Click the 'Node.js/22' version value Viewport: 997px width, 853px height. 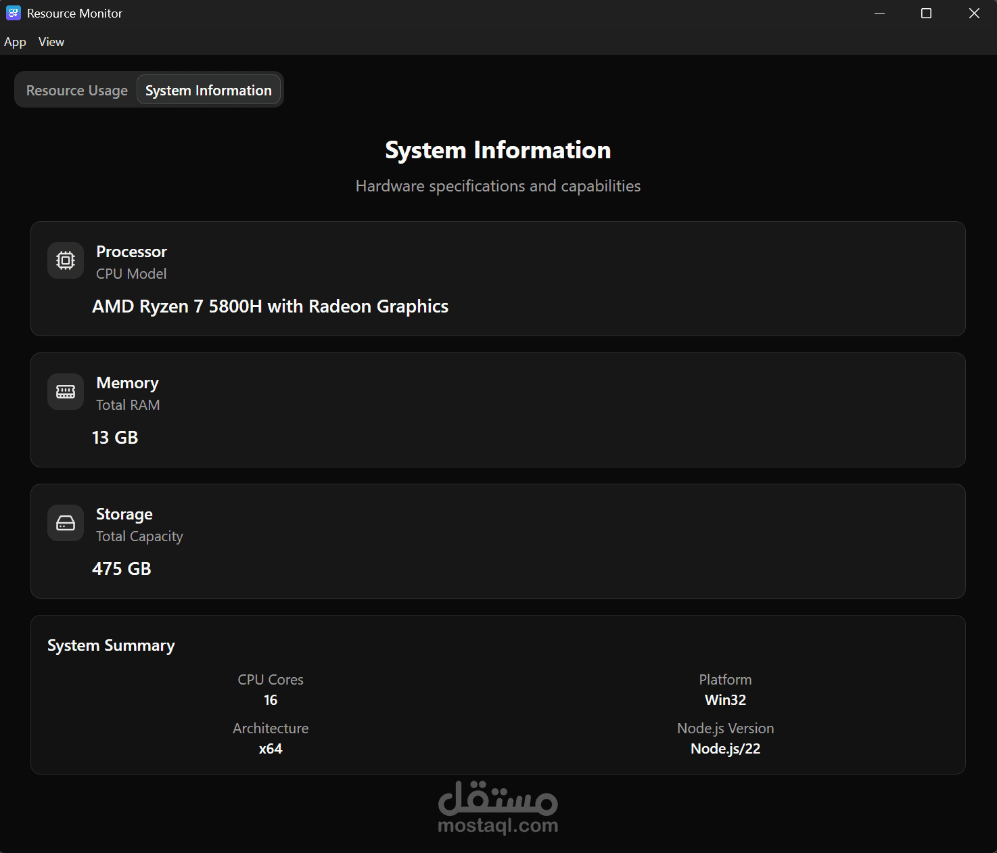pyautogui.click(x=725, y=749)
